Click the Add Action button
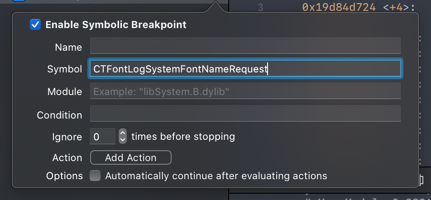431x200 pixels. pos(131,157)
